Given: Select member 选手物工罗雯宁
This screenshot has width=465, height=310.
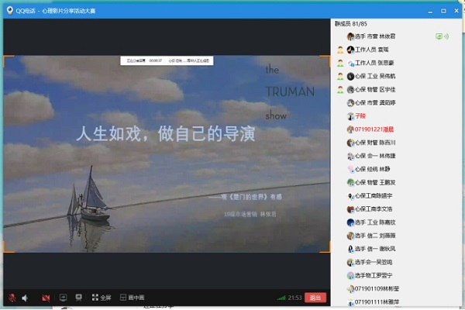Looking at the screenshot, I should click(x=395, y=276).
